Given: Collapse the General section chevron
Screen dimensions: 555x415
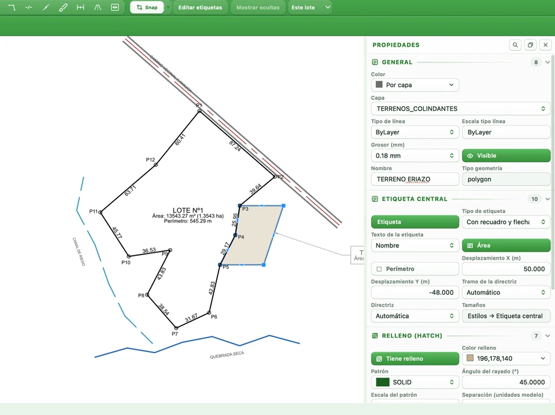Looking at the screenshot, I should coord(547,62).
